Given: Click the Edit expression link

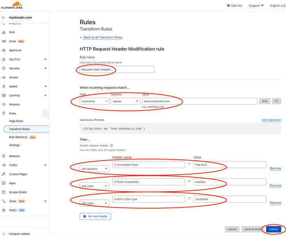Looking at the screenshot, I should (272, 120).
